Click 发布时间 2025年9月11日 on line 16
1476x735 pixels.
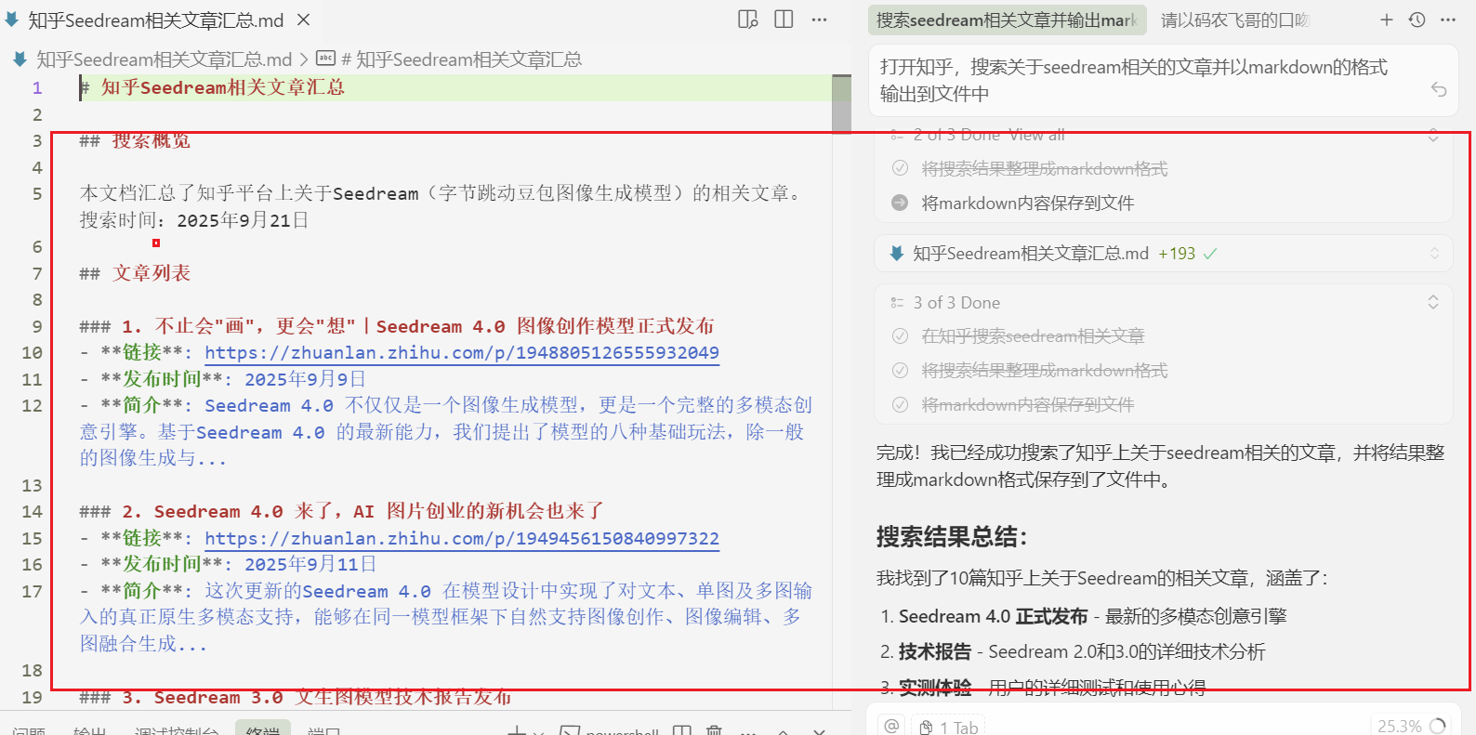point(228,564)
